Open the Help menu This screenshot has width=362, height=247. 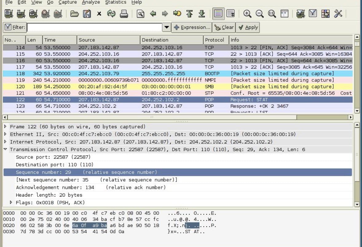[136, 2]
